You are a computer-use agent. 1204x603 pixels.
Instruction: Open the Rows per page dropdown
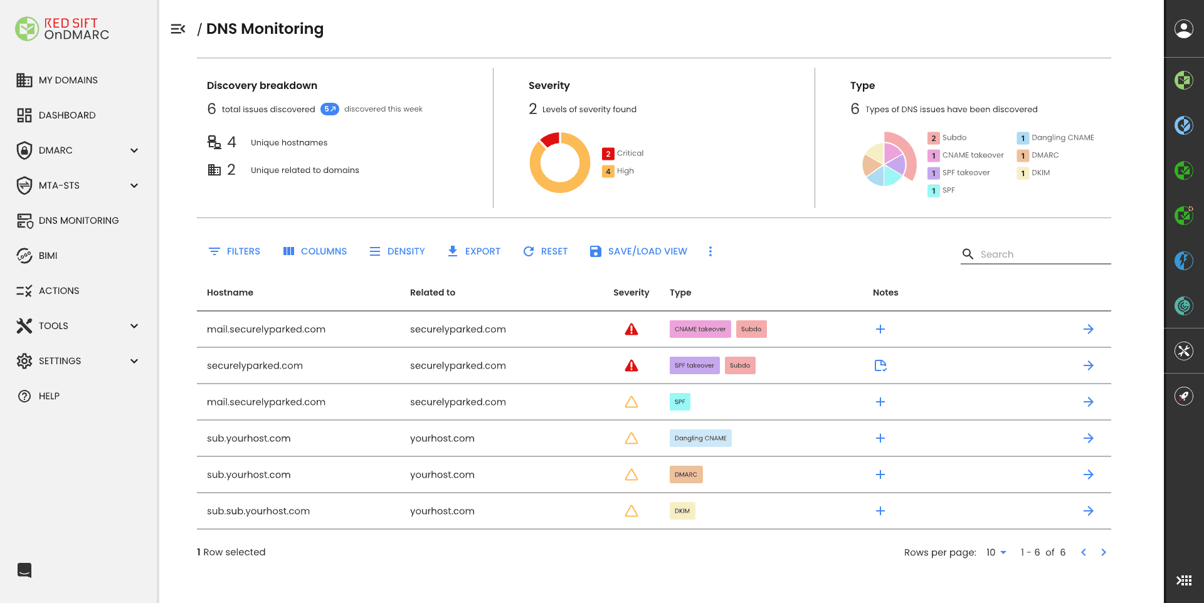tap(996, 552)
